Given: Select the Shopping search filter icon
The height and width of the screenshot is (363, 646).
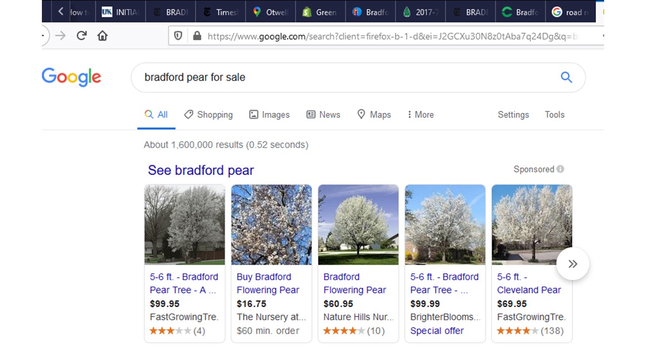Looking at the screenshot, I should [x=188, y=114].
